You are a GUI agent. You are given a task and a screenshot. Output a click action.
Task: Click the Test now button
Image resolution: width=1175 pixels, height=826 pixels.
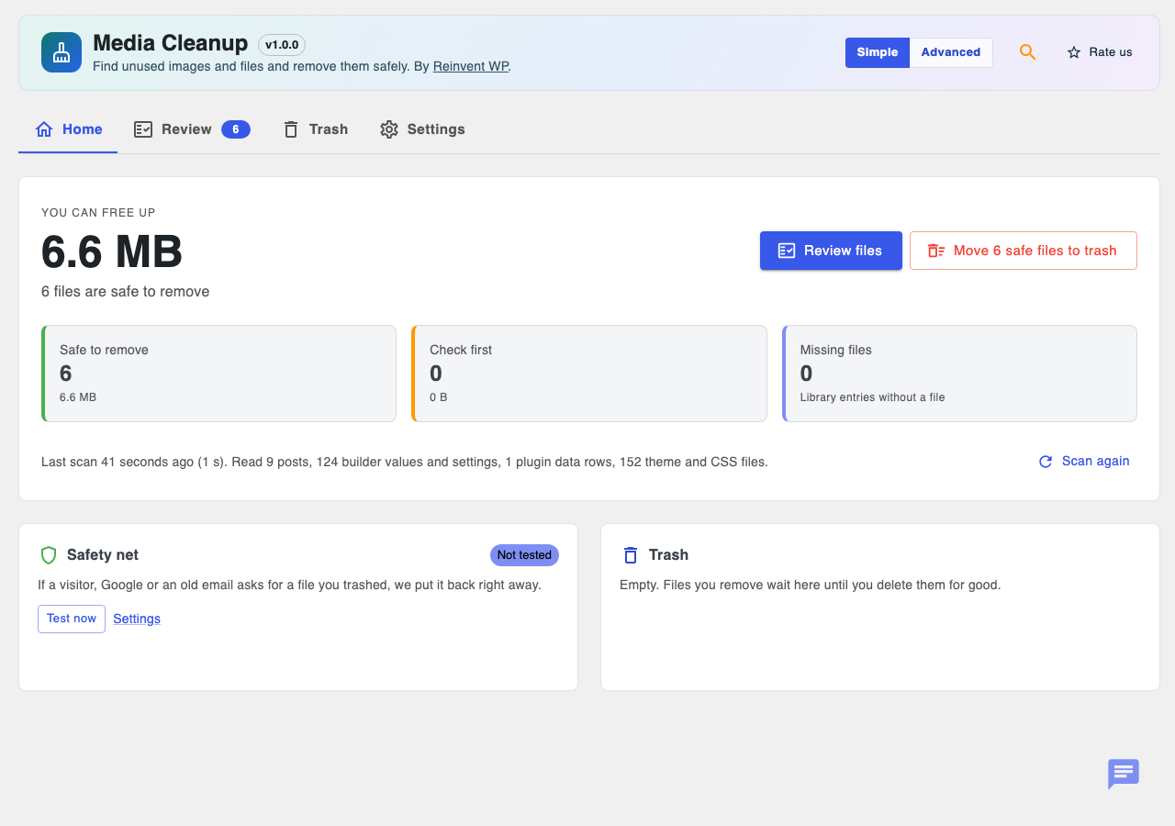click(x=72, y=619)
